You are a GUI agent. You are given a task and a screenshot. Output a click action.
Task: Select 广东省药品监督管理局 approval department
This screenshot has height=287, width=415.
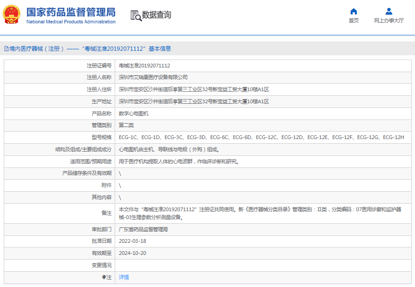143,229
